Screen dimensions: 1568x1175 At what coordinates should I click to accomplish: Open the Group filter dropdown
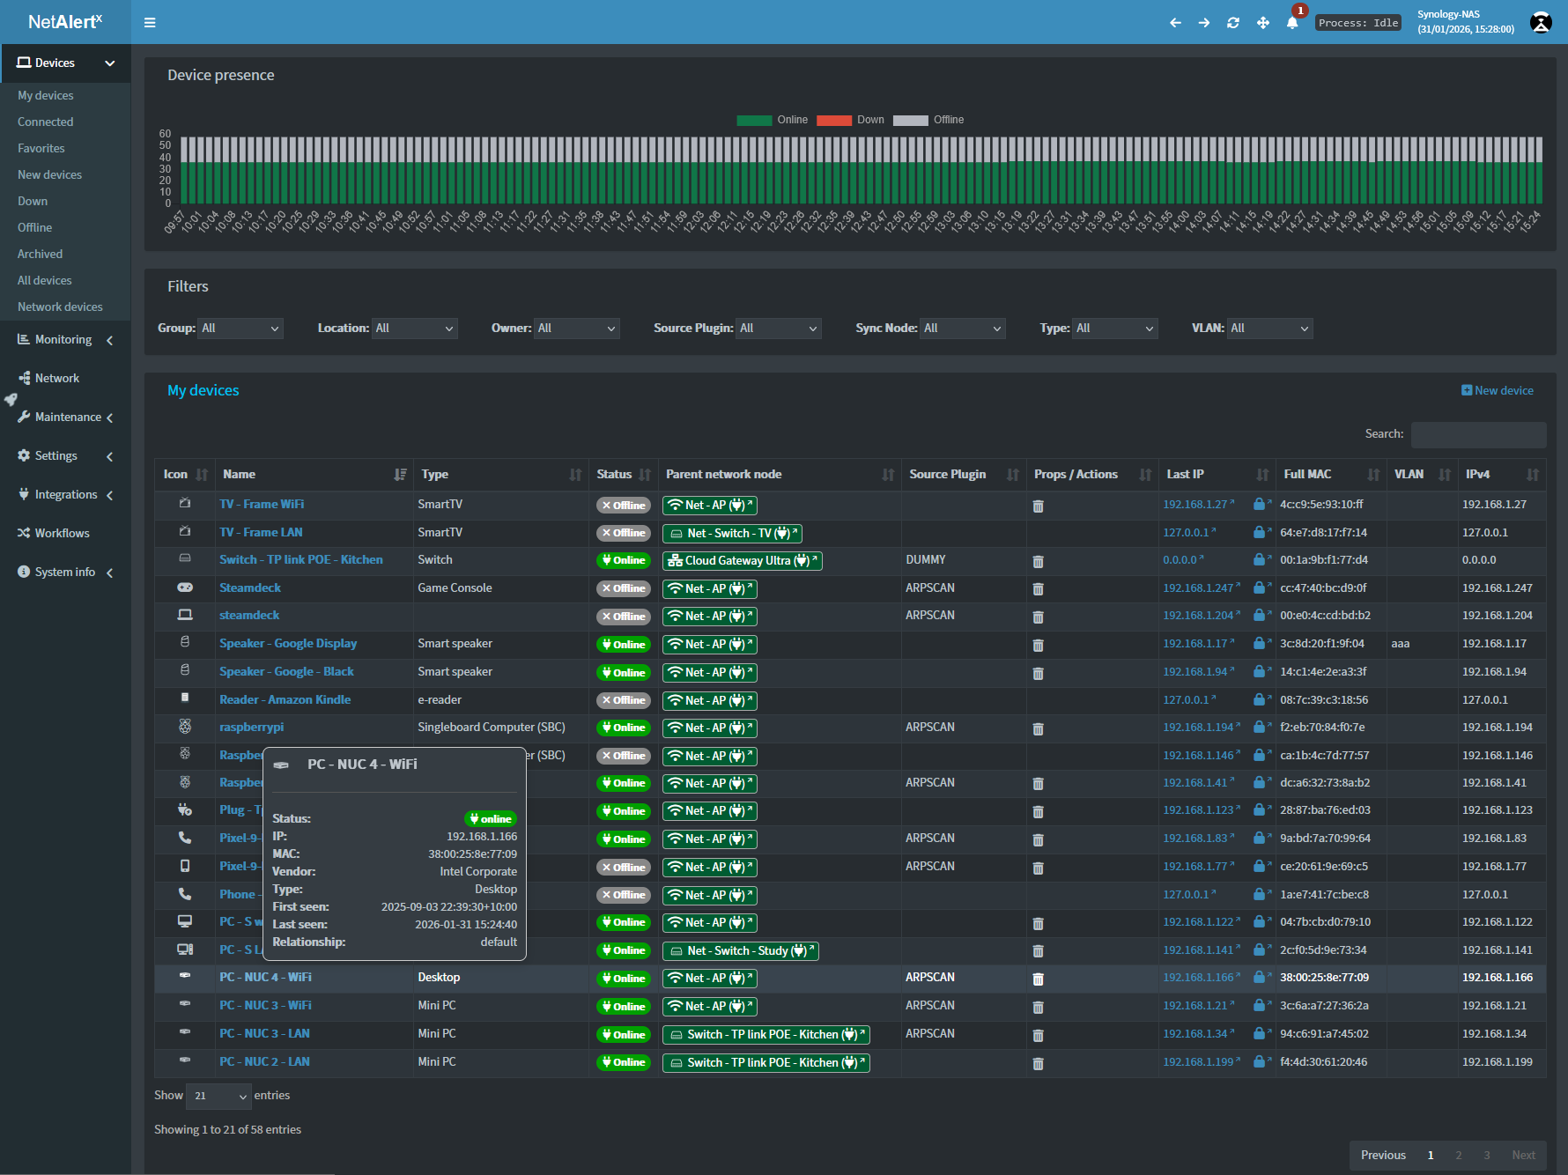(240, 328)
